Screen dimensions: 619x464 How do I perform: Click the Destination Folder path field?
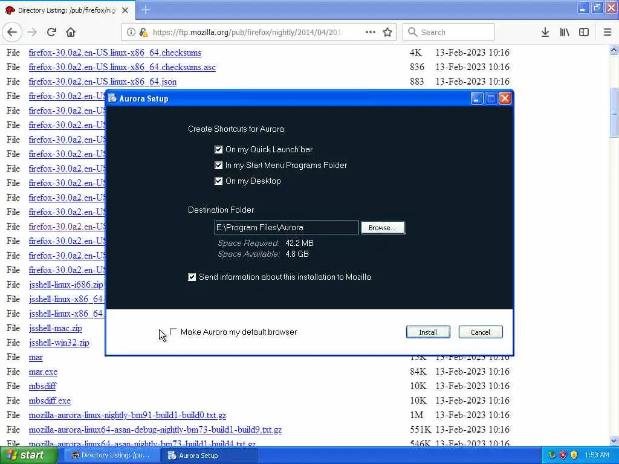pyautogui.click(x=287, y=228)
